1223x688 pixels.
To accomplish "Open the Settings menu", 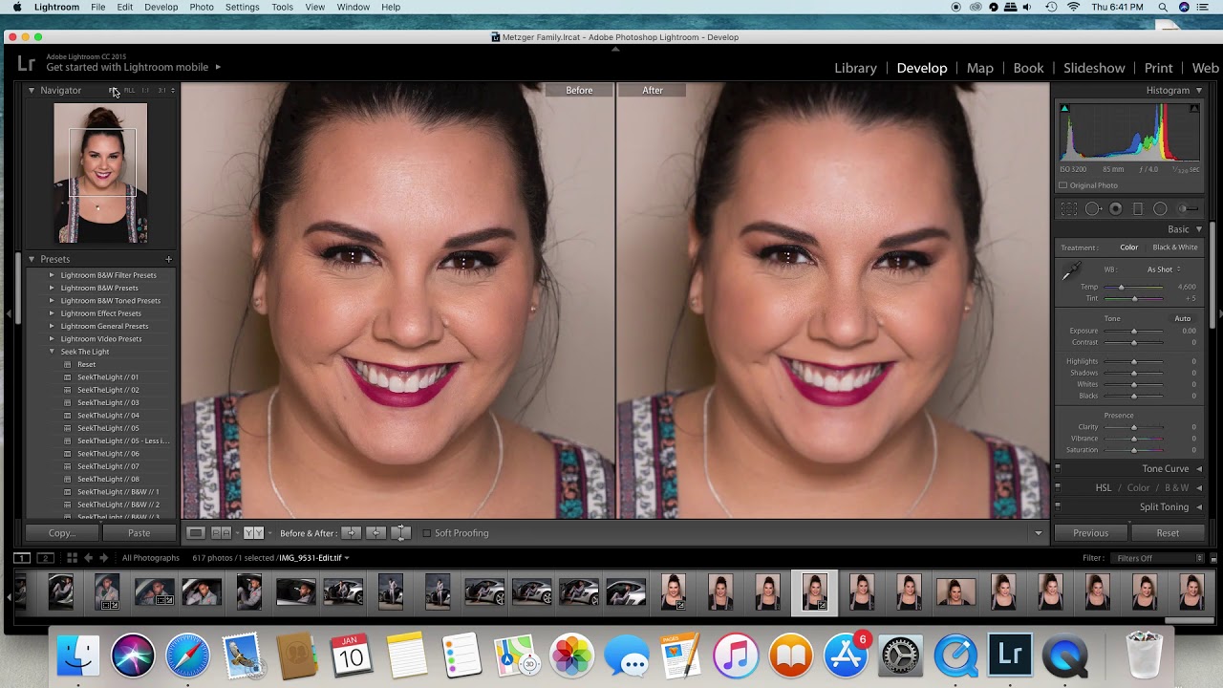I will (242, 7).
